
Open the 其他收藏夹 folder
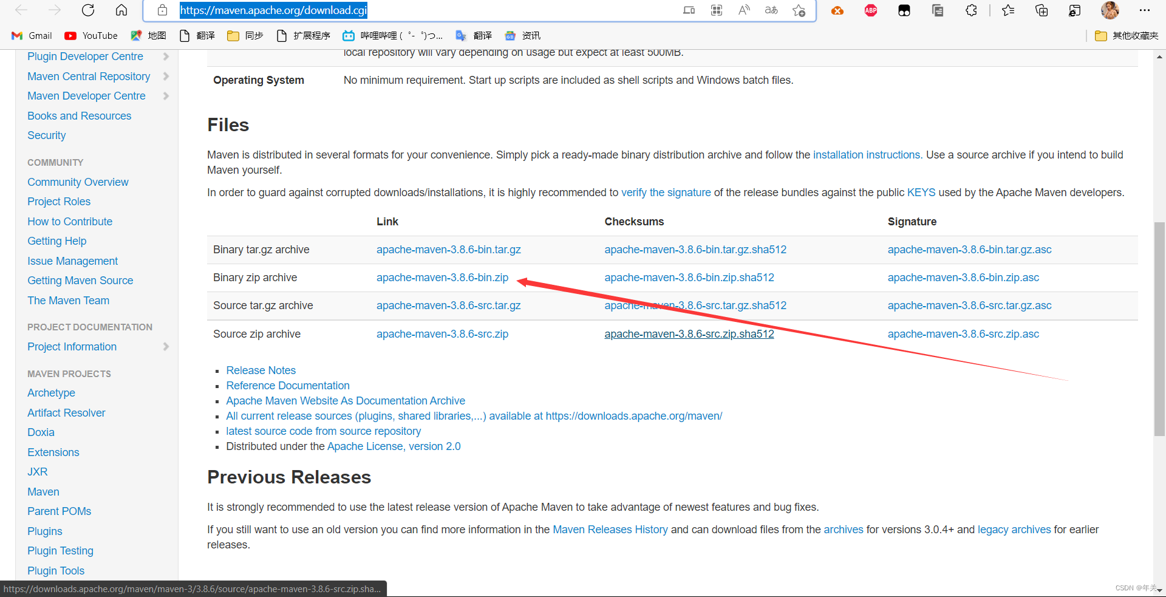1127,36
